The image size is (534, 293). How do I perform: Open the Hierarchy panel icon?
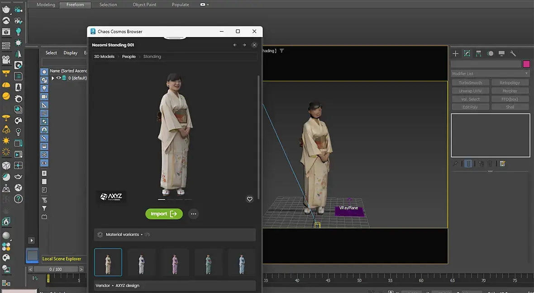pos(479,53)
